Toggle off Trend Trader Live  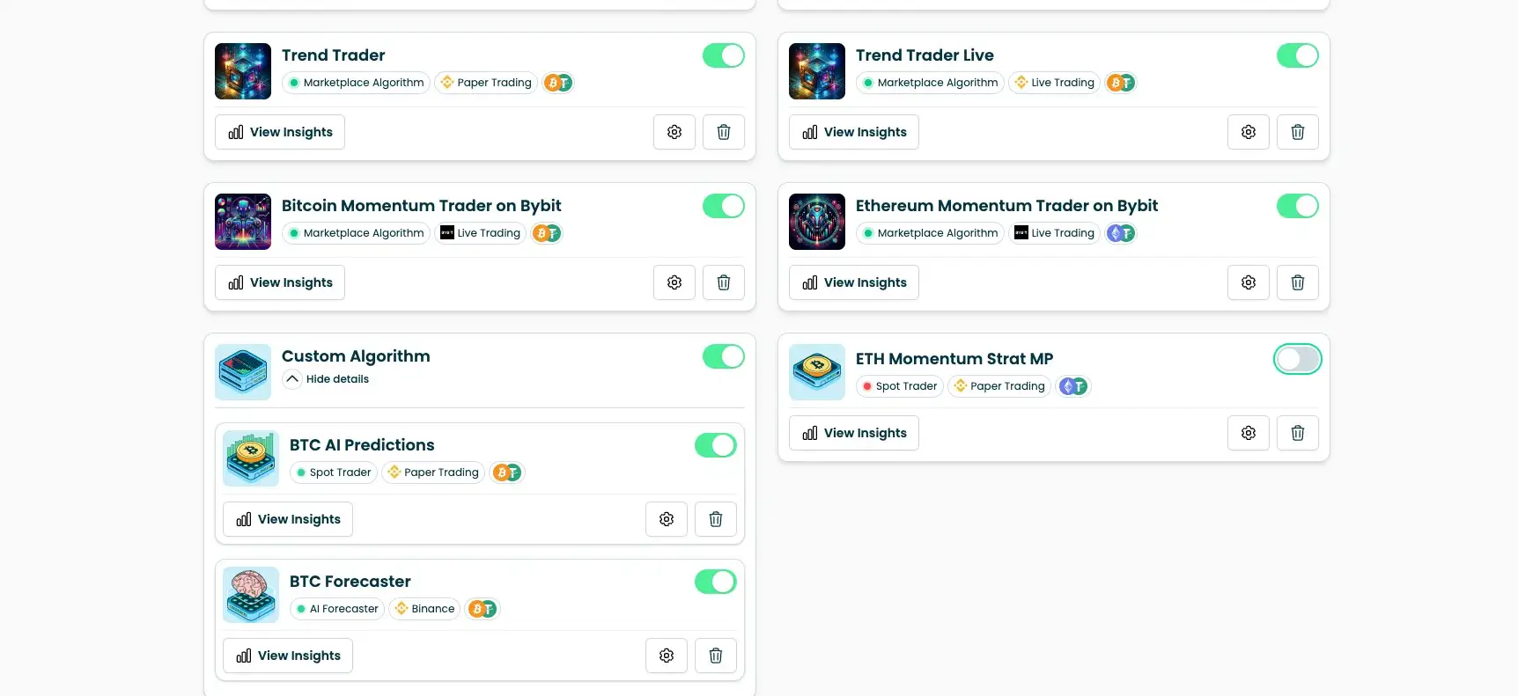pos(1297,55)
